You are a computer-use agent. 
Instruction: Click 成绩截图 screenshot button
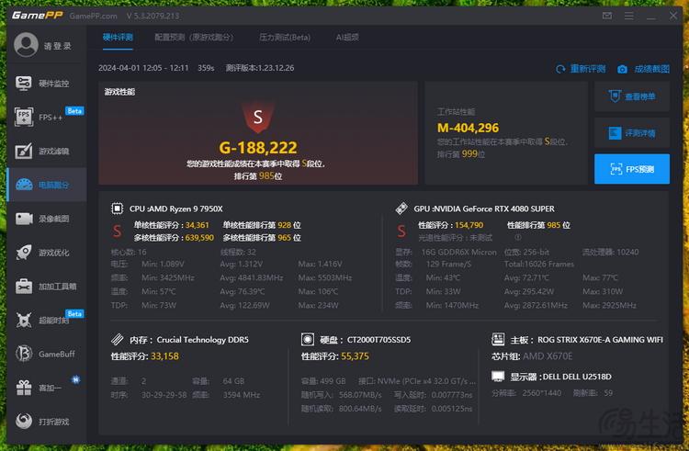pos(643,69)
